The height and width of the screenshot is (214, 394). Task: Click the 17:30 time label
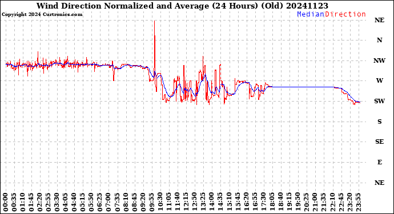point(263,202)
